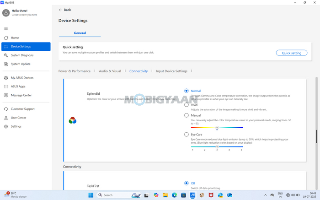Image resolution: width=320 pixels, height=200 pixels.
Task: Click the Splendid color circles icon
Action: click(72, 120)
